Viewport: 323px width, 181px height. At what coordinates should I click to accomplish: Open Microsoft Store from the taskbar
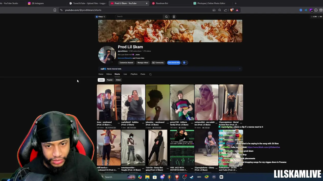155,177
